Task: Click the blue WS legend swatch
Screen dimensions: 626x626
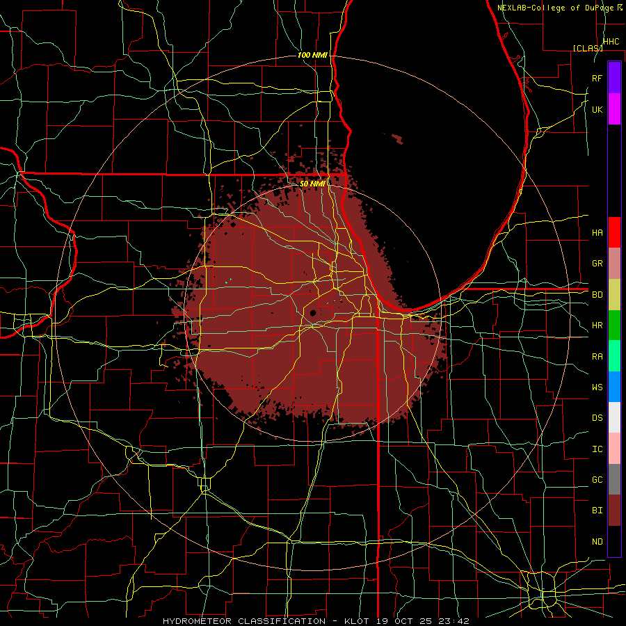Action: coord(614,387)
